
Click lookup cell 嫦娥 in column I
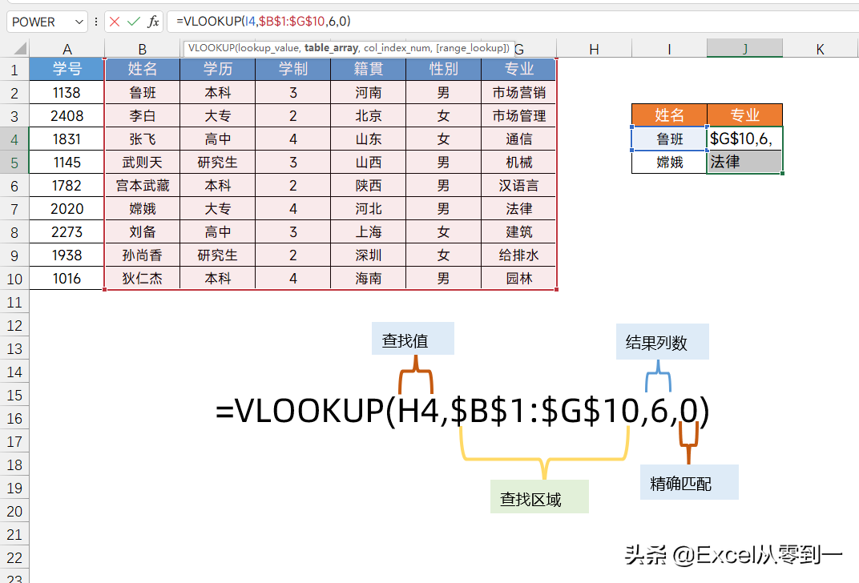tap(669, 162)
